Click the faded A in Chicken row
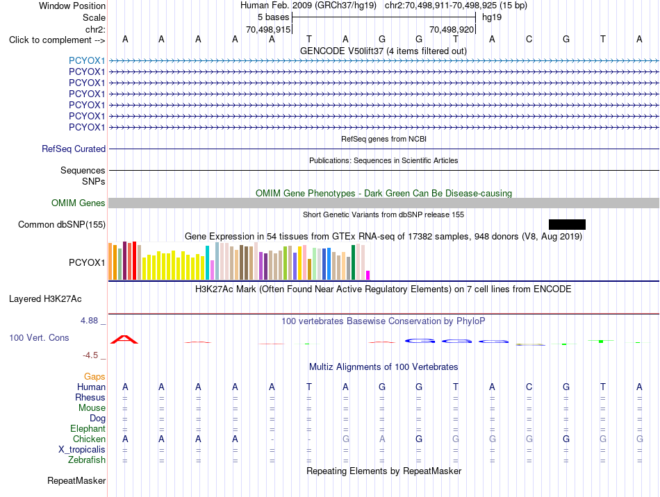The image size is (660, 497). [x=382, y=439]
